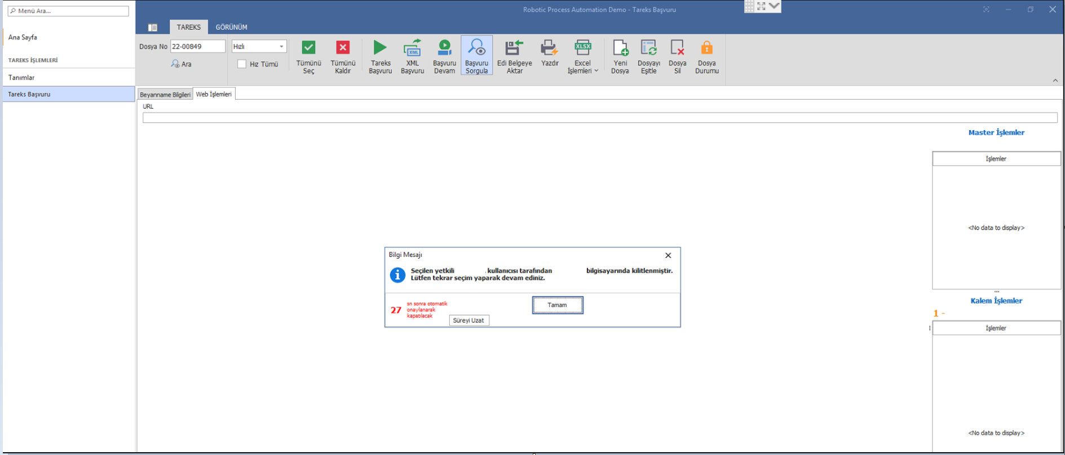Open the Hızlı speed dropdown
The height and width of the screenshot is (455, 1065).
[x=281, y=47]
